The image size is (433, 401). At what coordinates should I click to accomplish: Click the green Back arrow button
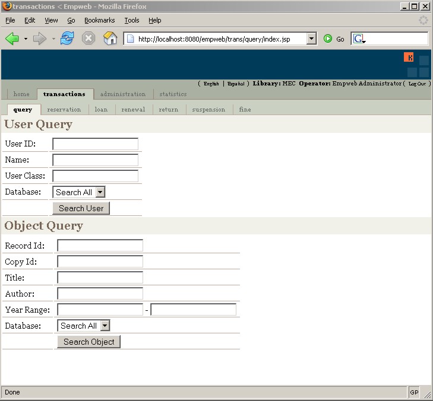12,39
